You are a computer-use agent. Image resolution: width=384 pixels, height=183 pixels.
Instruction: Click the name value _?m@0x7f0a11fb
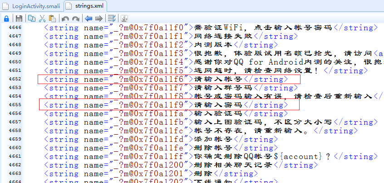pyautogui.click(x=149, y=122)
